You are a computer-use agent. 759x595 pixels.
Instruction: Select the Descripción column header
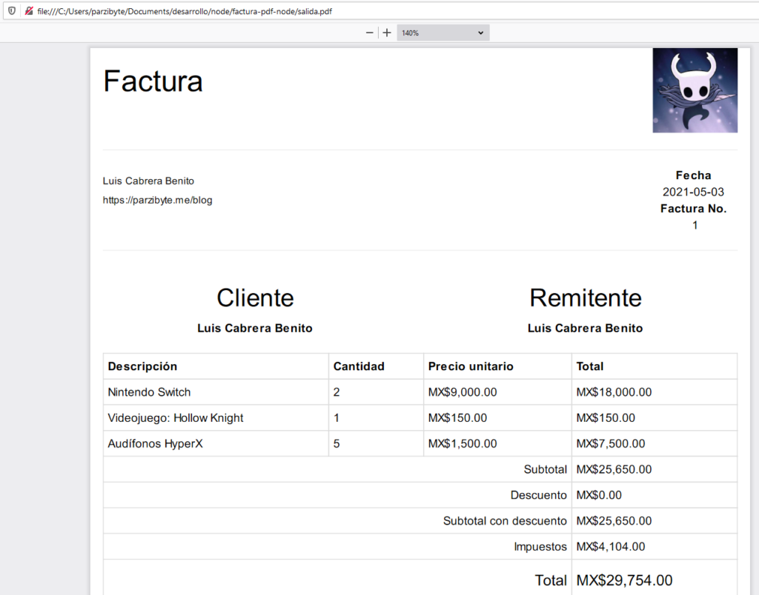pyautogui.click(x=142, y=366)
